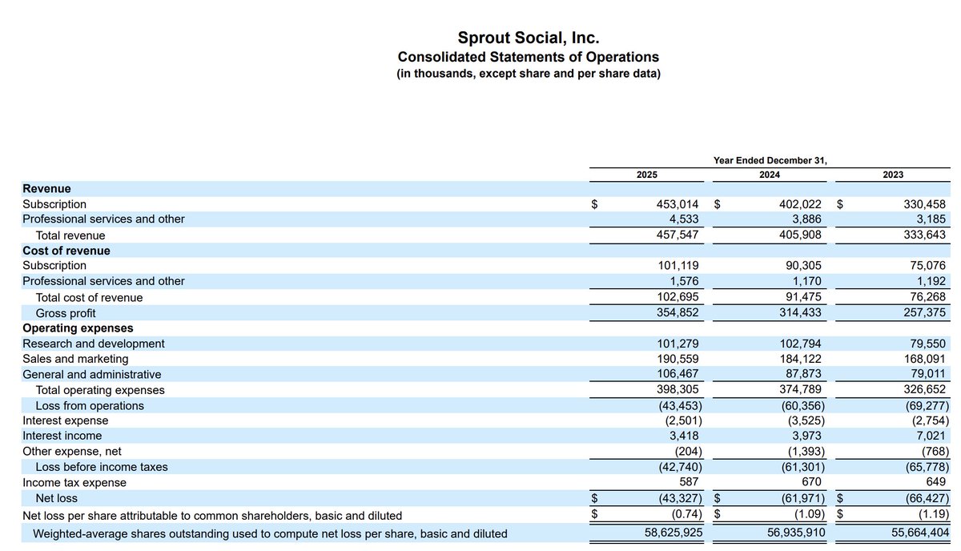The width and height of the screenshot is (961, 551).
Task: Click the 'Year Ended December 31,' header
Action: pyautogui.click(x=770, y=160)
